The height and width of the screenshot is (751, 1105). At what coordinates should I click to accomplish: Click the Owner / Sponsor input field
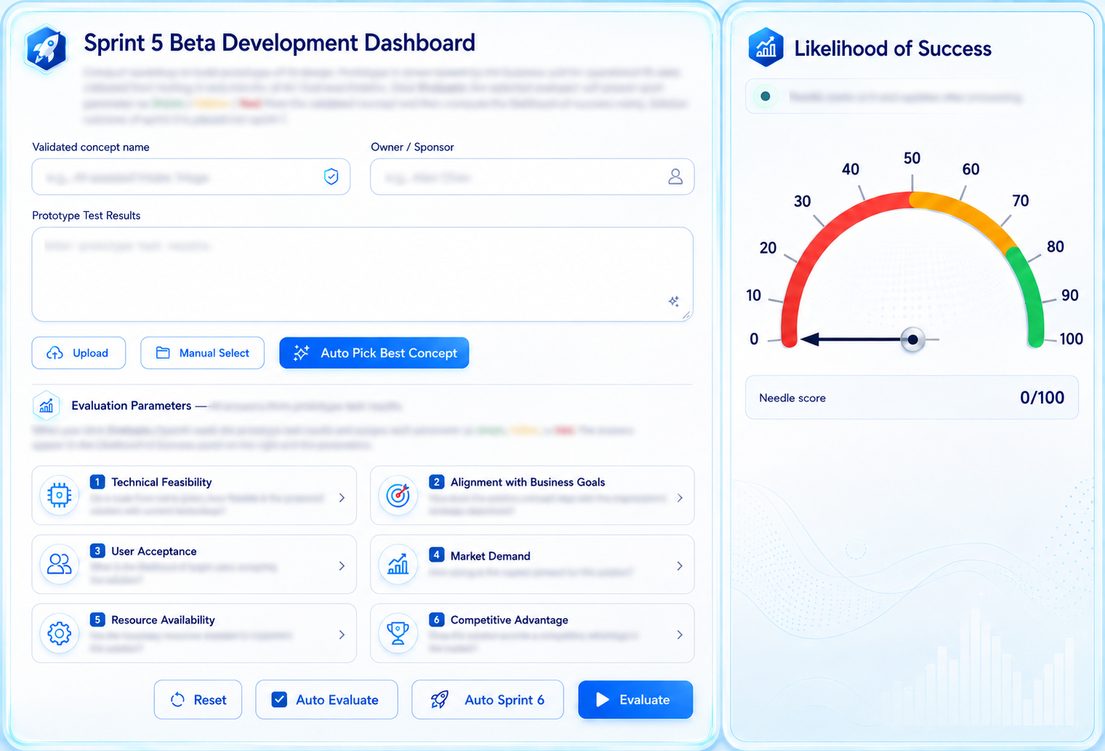[533, 176]
